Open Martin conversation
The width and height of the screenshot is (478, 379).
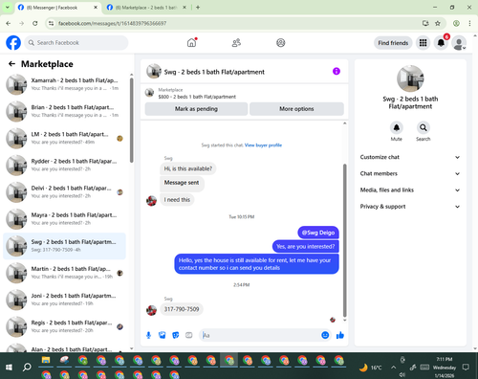click(64, 273)
